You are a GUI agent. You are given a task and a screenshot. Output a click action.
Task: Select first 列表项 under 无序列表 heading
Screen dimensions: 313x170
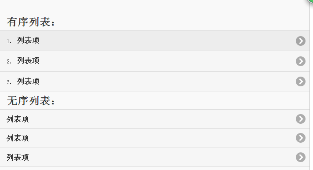point(18,119)
